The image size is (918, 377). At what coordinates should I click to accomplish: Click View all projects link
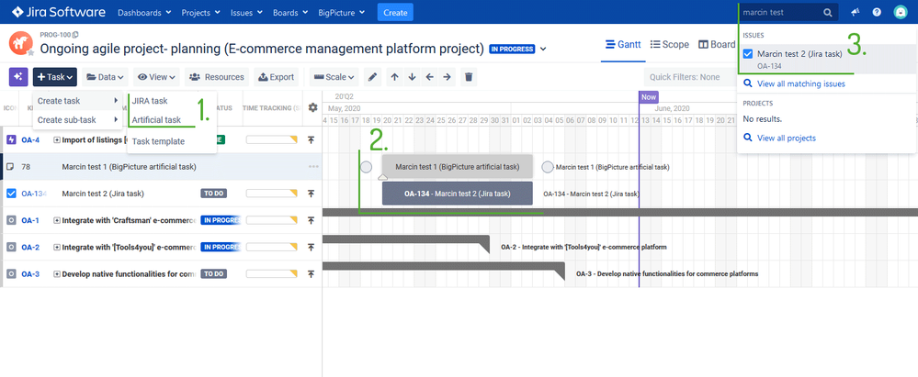[x=787, y=139]
